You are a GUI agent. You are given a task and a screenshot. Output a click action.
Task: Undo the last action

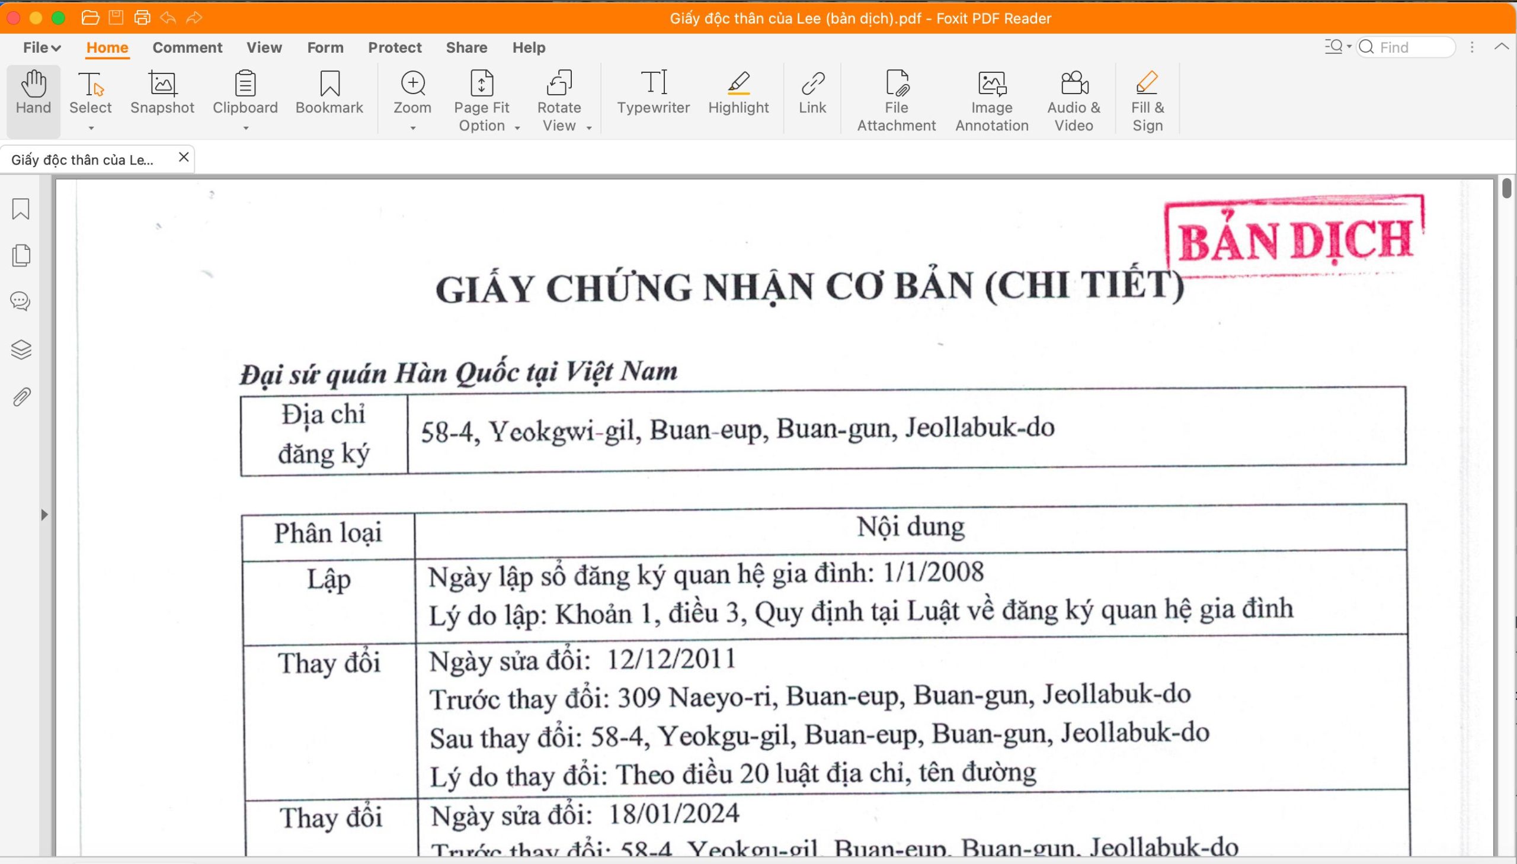169,18
